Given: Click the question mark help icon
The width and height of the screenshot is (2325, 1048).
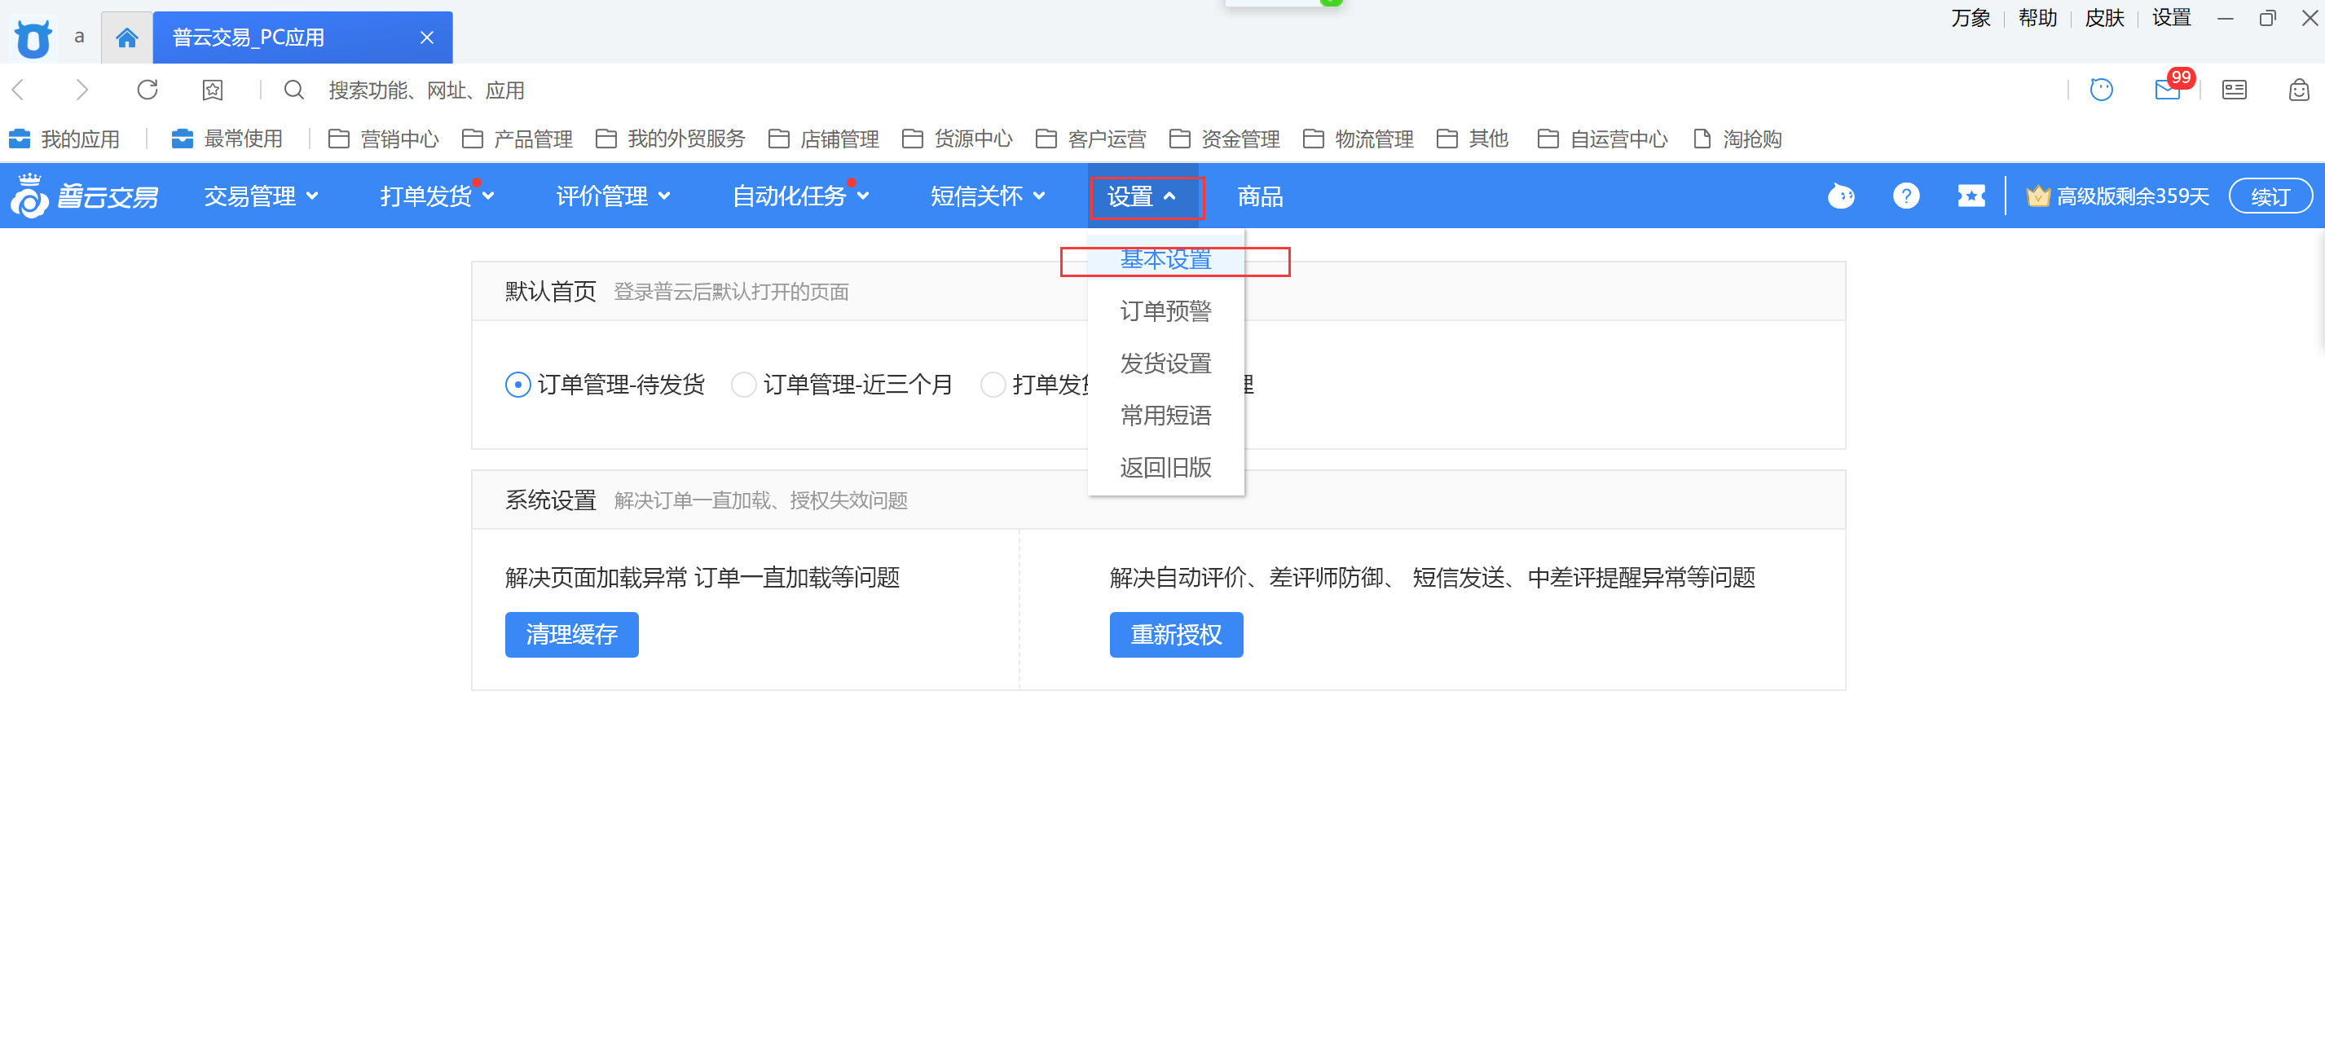Looking at the screenshot, I should point(1905,196).
